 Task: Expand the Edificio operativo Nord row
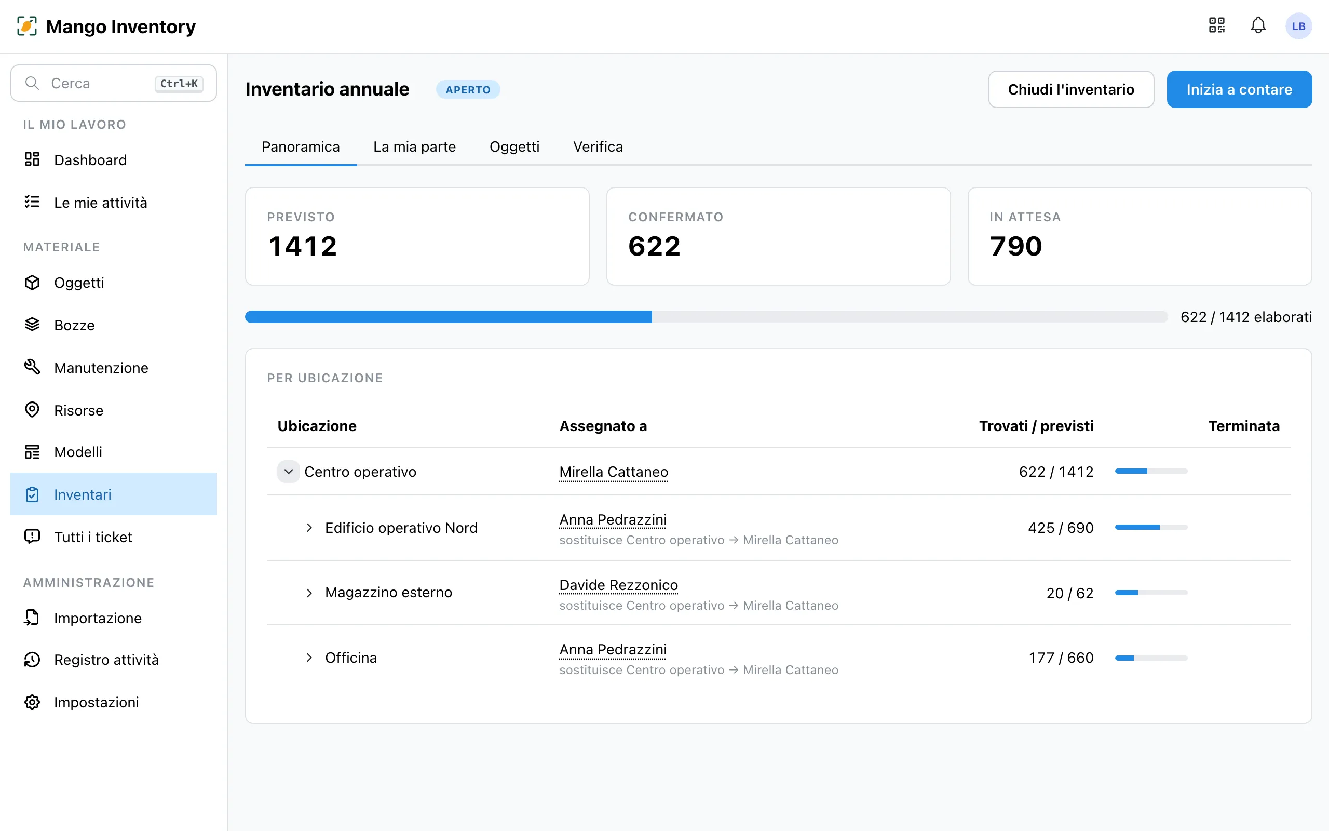coord(309,528)
